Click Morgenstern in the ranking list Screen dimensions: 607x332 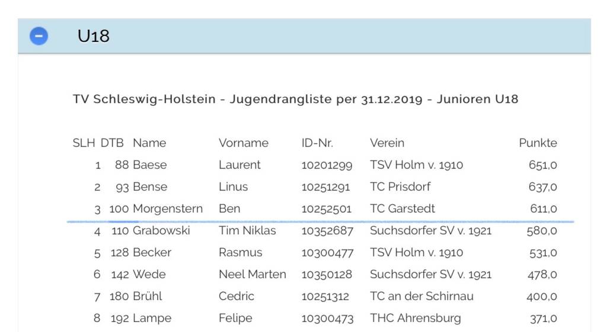(x=168, y=209)
